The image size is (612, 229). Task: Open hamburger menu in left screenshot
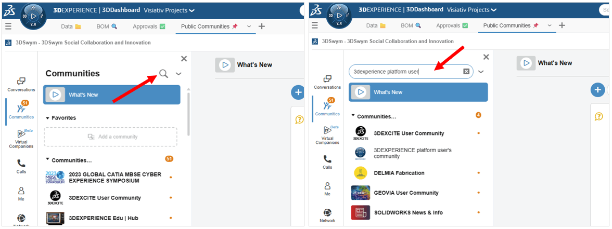(8, 26)
